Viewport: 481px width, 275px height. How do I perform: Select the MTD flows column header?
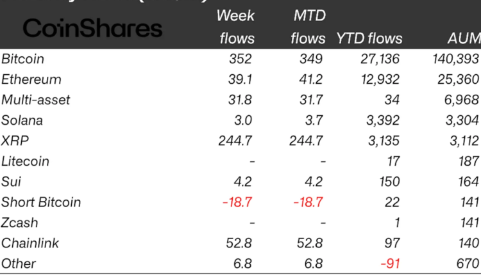pos(308,26)
